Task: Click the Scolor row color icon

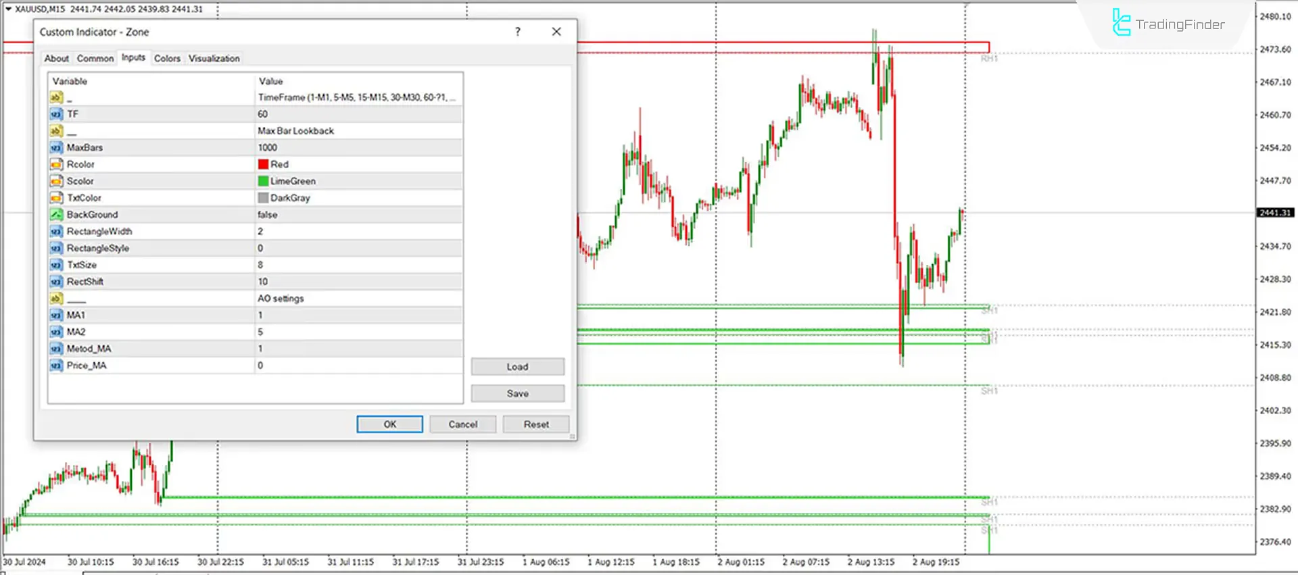Action: tap(56, 181)
